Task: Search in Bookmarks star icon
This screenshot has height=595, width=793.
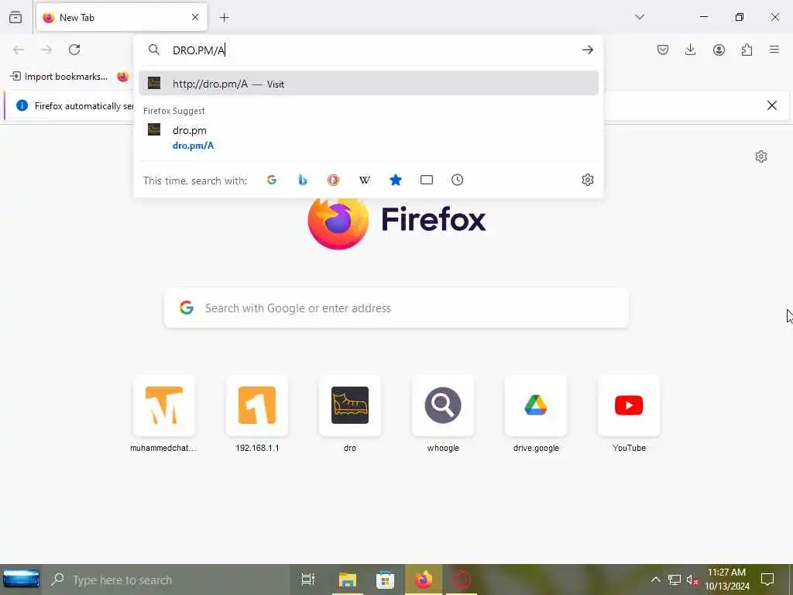Action: [396, 180]
